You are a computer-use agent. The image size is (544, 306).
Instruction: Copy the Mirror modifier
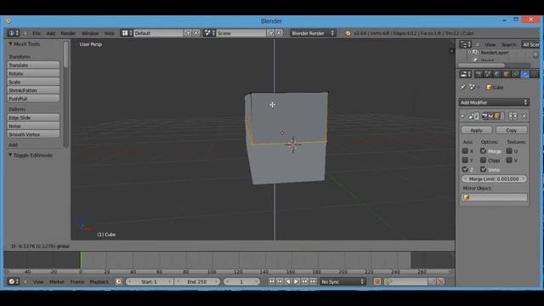512,130
